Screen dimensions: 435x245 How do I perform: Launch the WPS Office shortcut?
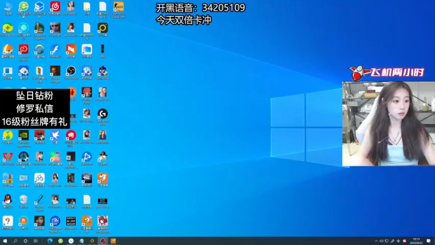(x=8, y=157)
